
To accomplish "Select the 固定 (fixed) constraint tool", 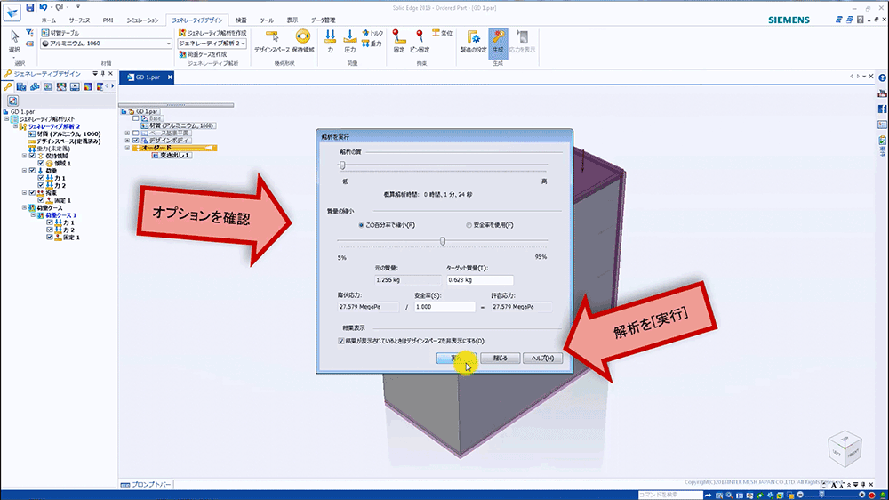I will 398,42.
